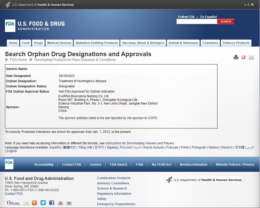Switch to En Español
This screenshot has width=260, height=208.
click(208, 17)
